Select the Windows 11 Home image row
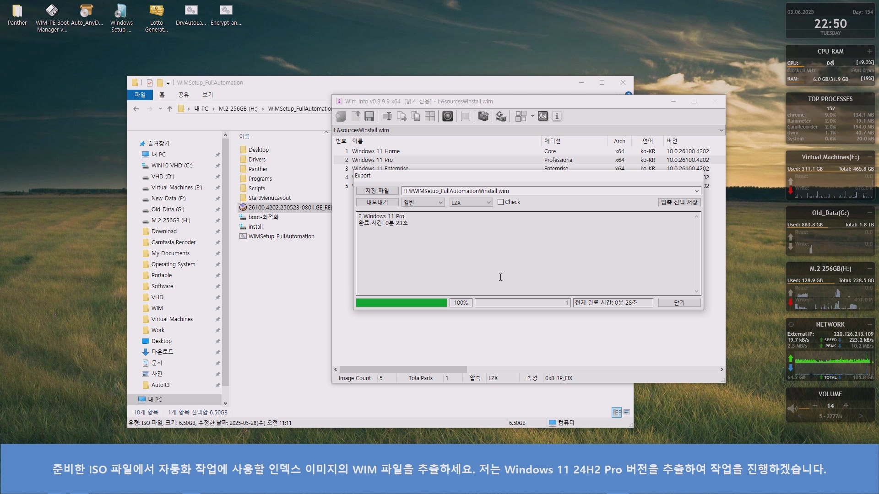The image size is (879, 494). coord(375,151)
